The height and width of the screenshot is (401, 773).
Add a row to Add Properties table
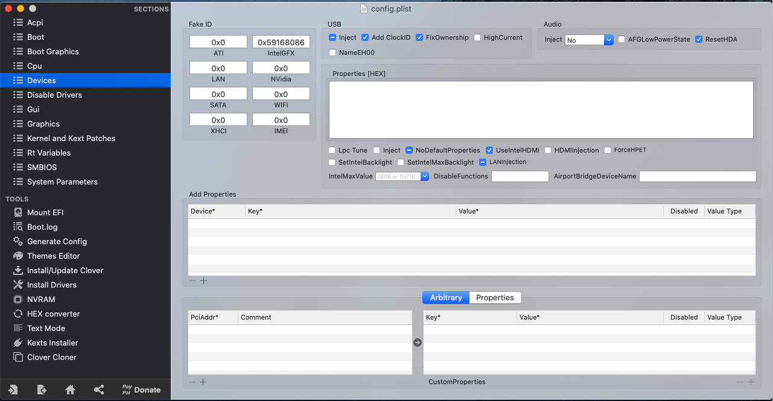(x=203, y=280)
